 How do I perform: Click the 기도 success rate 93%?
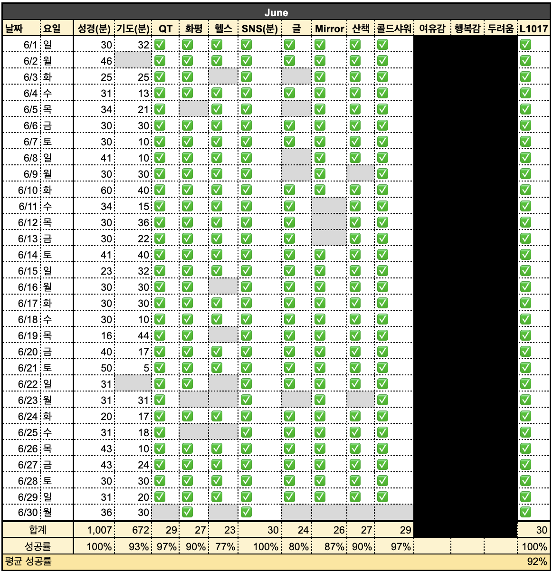tap(133, 546)
